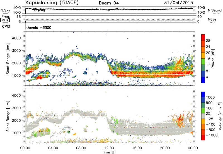Click the 2000 tick of the velocity panel
Image resolution: width=223 pixels, height=154 pixels.
[x=16, y=120]
